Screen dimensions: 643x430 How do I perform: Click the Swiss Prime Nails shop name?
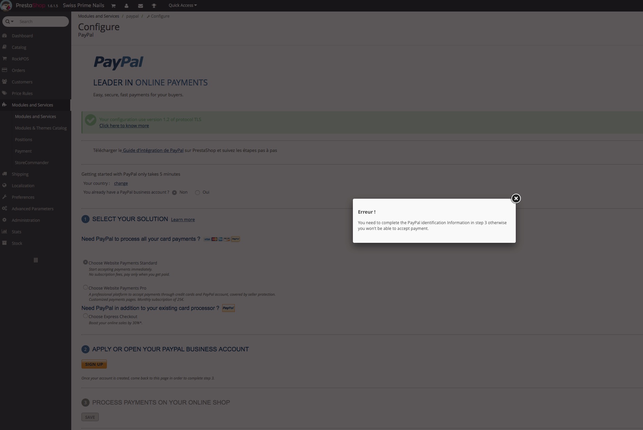coord(83,5)
